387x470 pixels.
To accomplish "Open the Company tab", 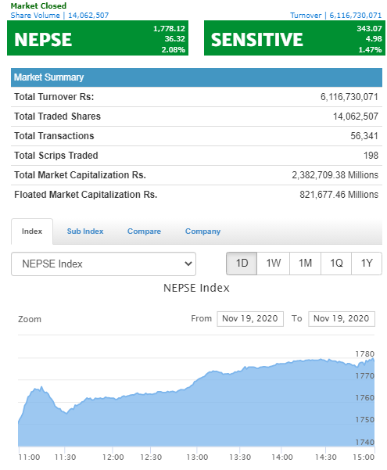I will click(x=202, y=231).
